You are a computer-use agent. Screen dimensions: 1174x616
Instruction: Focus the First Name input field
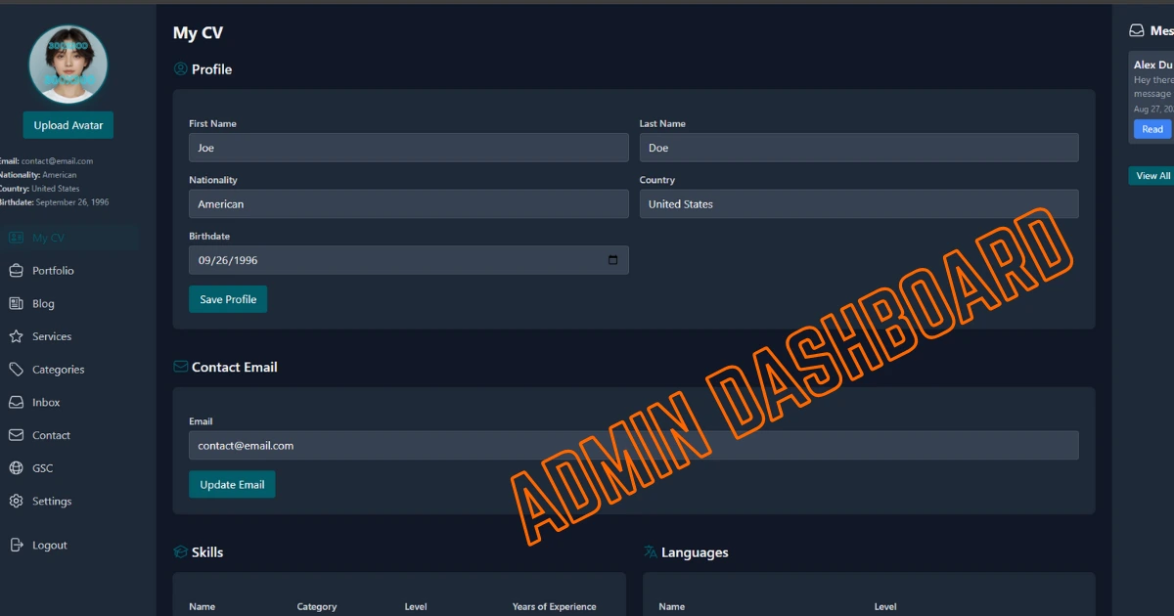click(408, 148)
